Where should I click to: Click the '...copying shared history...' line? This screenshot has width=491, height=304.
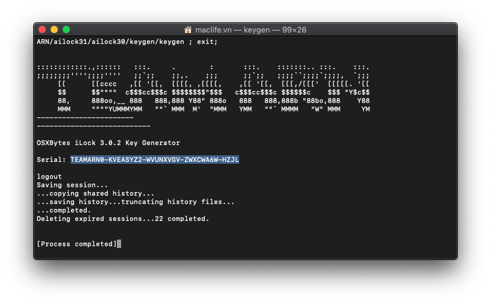(x=95, y=193)
